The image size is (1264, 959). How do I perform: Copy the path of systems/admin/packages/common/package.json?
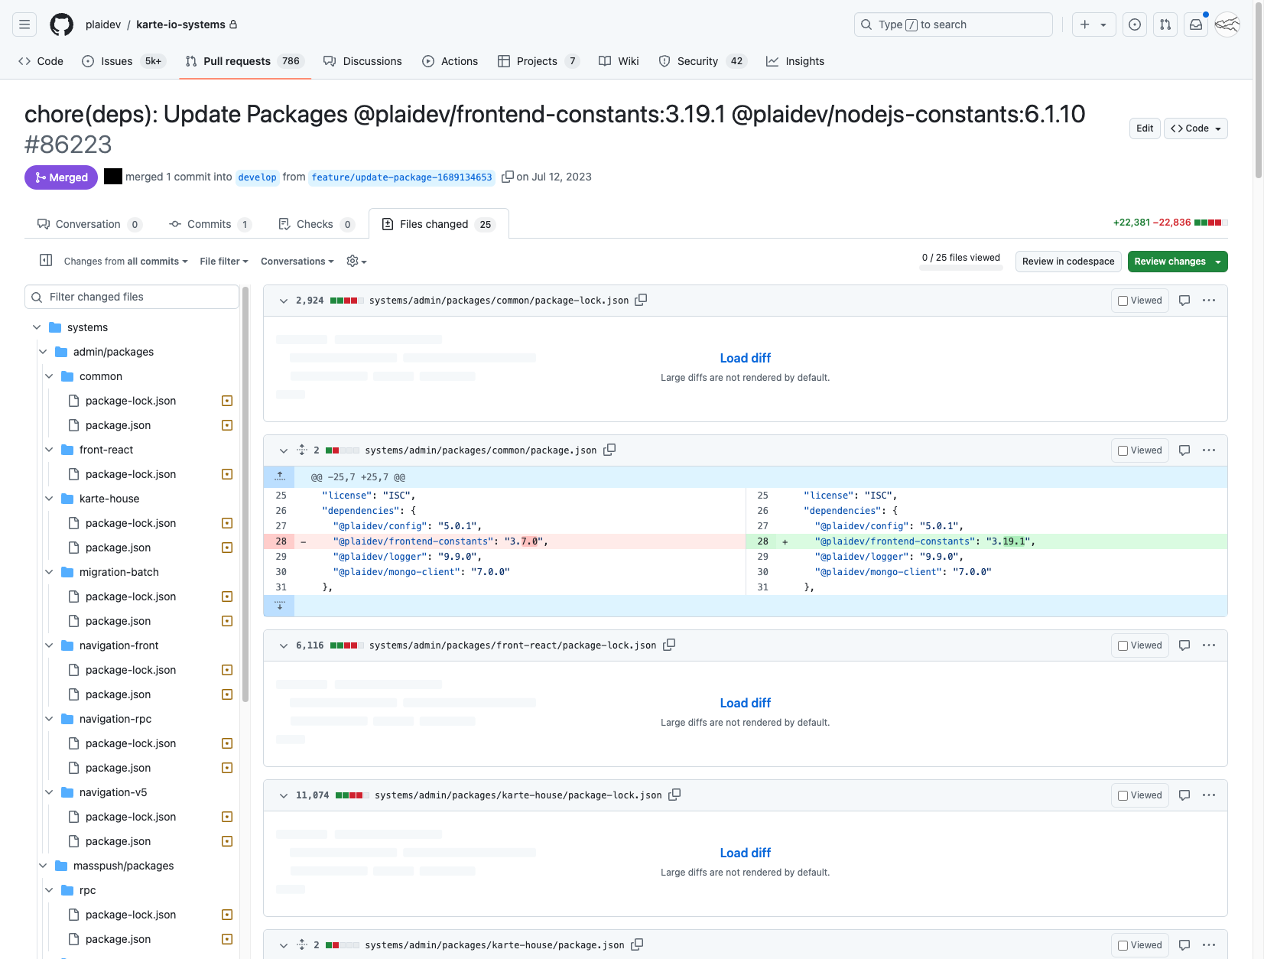(609, 450)
